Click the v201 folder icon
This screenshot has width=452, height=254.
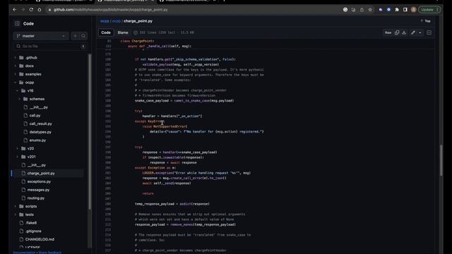[x=23, y=157]
